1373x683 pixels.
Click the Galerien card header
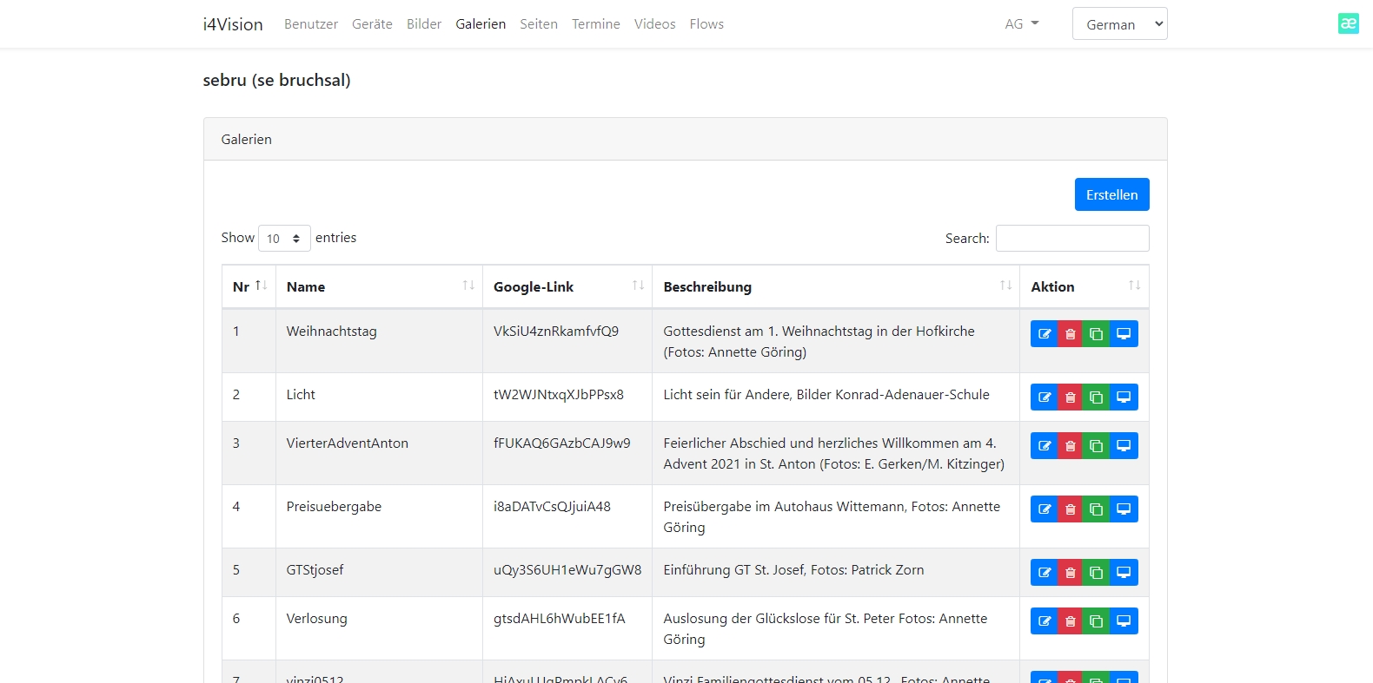pyautogui.click(x=685, y=139)
